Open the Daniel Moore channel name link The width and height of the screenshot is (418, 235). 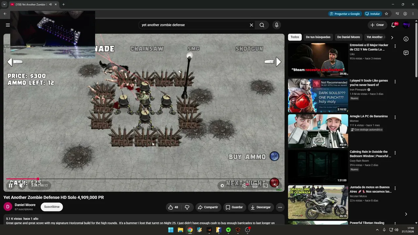(25, 205)
